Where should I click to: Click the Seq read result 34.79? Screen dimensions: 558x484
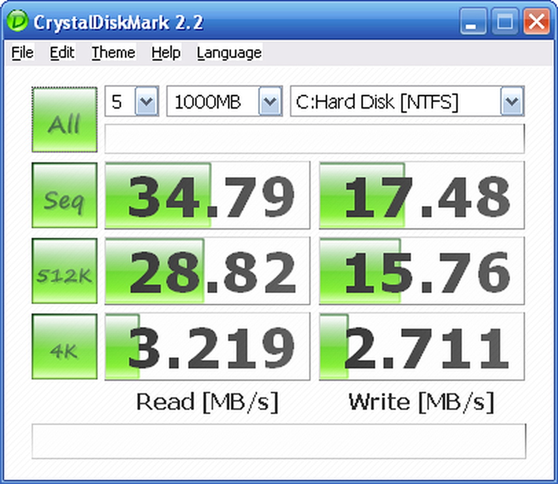click(x=207, y=195)
